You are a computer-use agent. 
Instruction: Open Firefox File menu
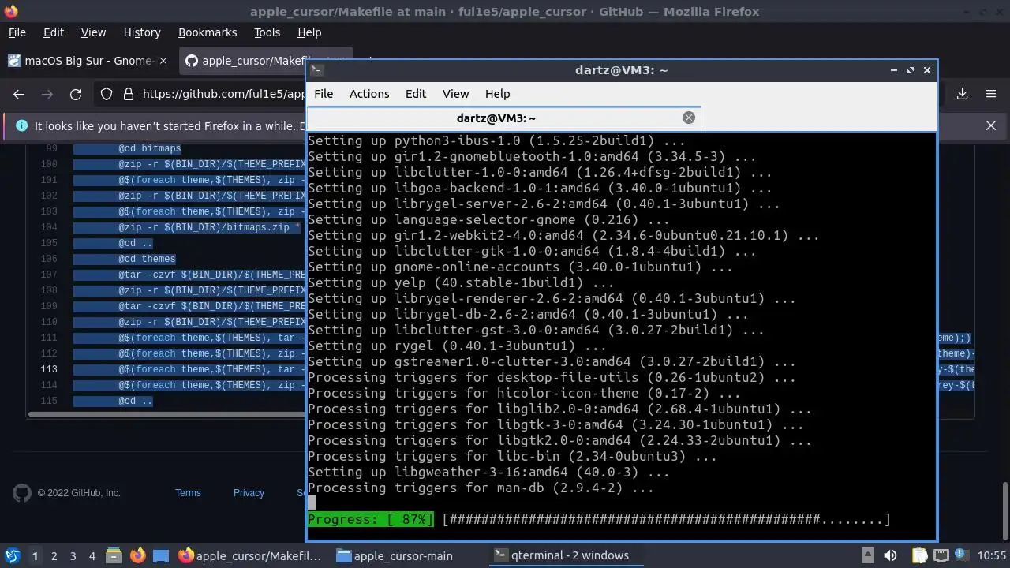[x=17, y=32]
